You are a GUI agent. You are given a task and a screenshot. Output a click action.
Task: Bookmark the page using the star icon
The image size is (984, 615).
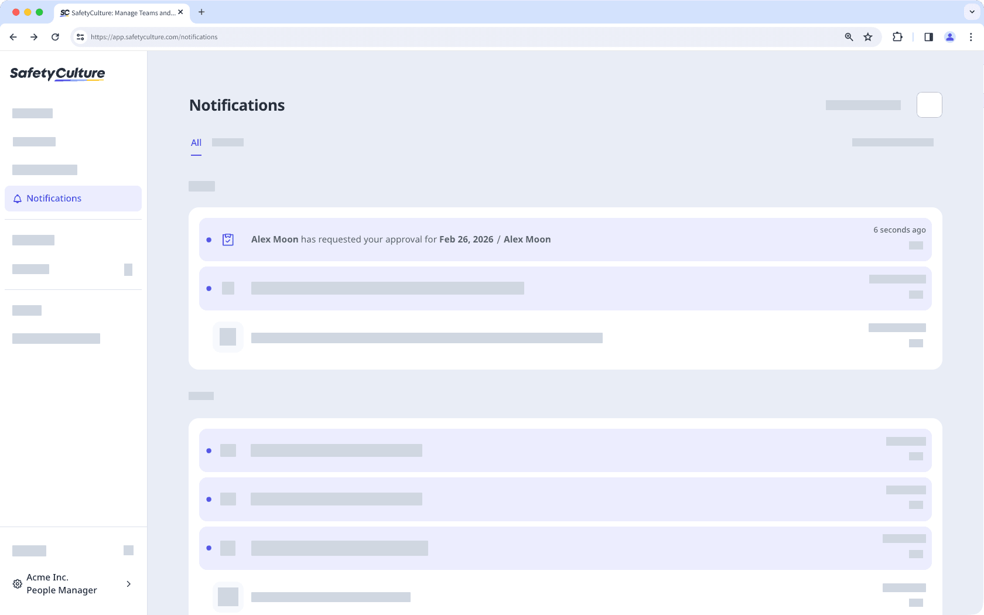pyautogui.click(x=868, y=37)
